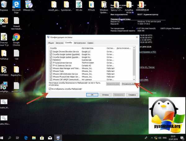Select the SID.vbs script file
This screenshot has width=186, height=141.
[x=79, y=6]
